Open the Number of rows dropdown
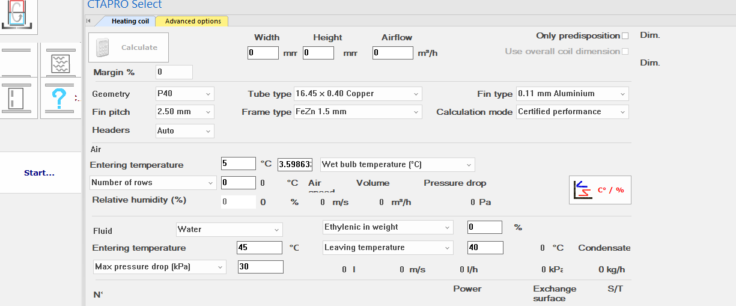The image size is (736, 306). (153, 183)
